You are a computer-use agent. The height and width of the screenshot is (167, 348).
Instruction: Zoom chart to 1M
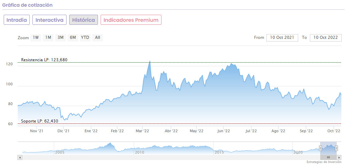(x=48, y=37)
